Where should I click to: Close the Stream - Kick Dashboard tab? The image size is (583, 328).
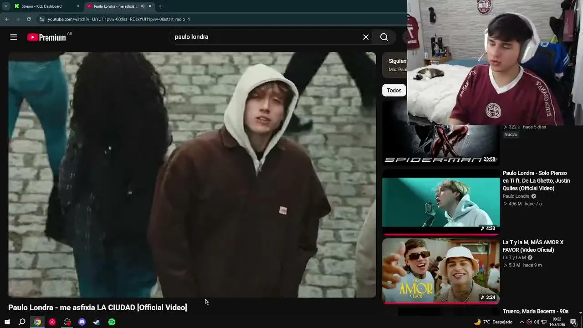(x=77, y=6)
